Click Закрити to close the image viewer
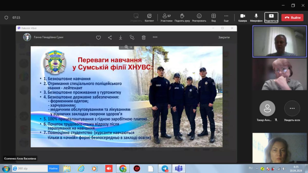 [x=224, y=37]
